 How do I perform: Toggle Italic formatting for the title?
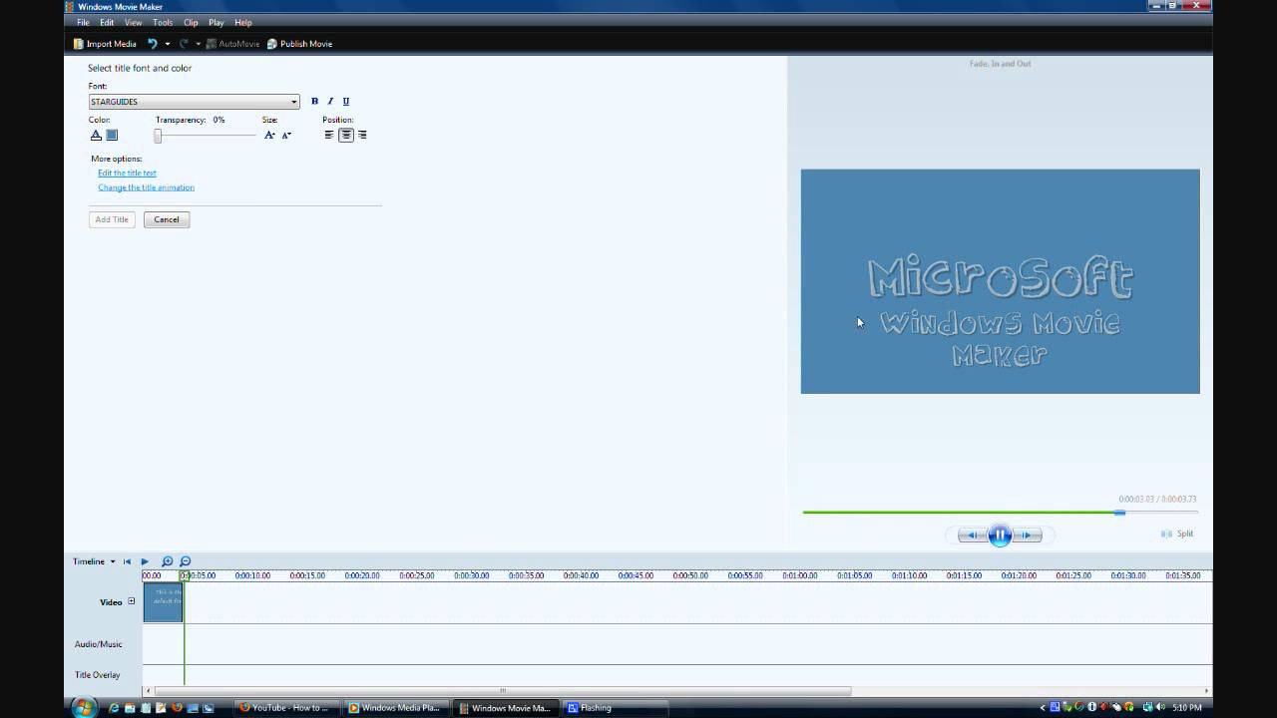coord(330,101)
